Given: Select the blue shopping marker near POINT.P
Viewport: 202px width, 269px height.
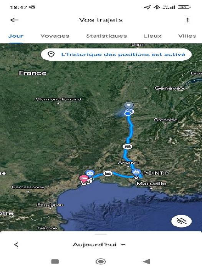Looking at the screenshot, I should pyautogui.click(x=136, y=172).
